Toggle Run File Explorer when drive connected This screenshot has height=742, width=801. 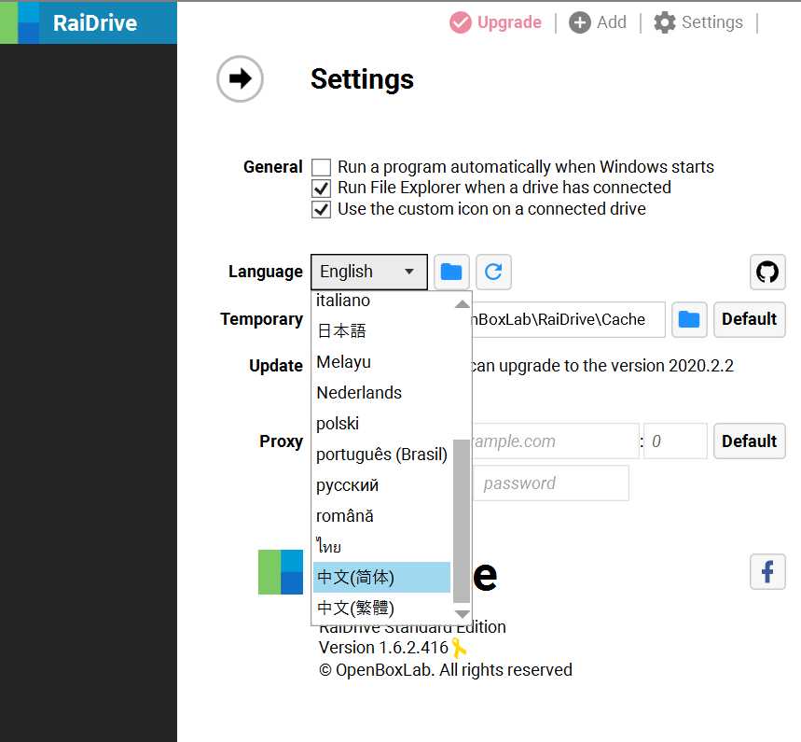pos(322,189)
